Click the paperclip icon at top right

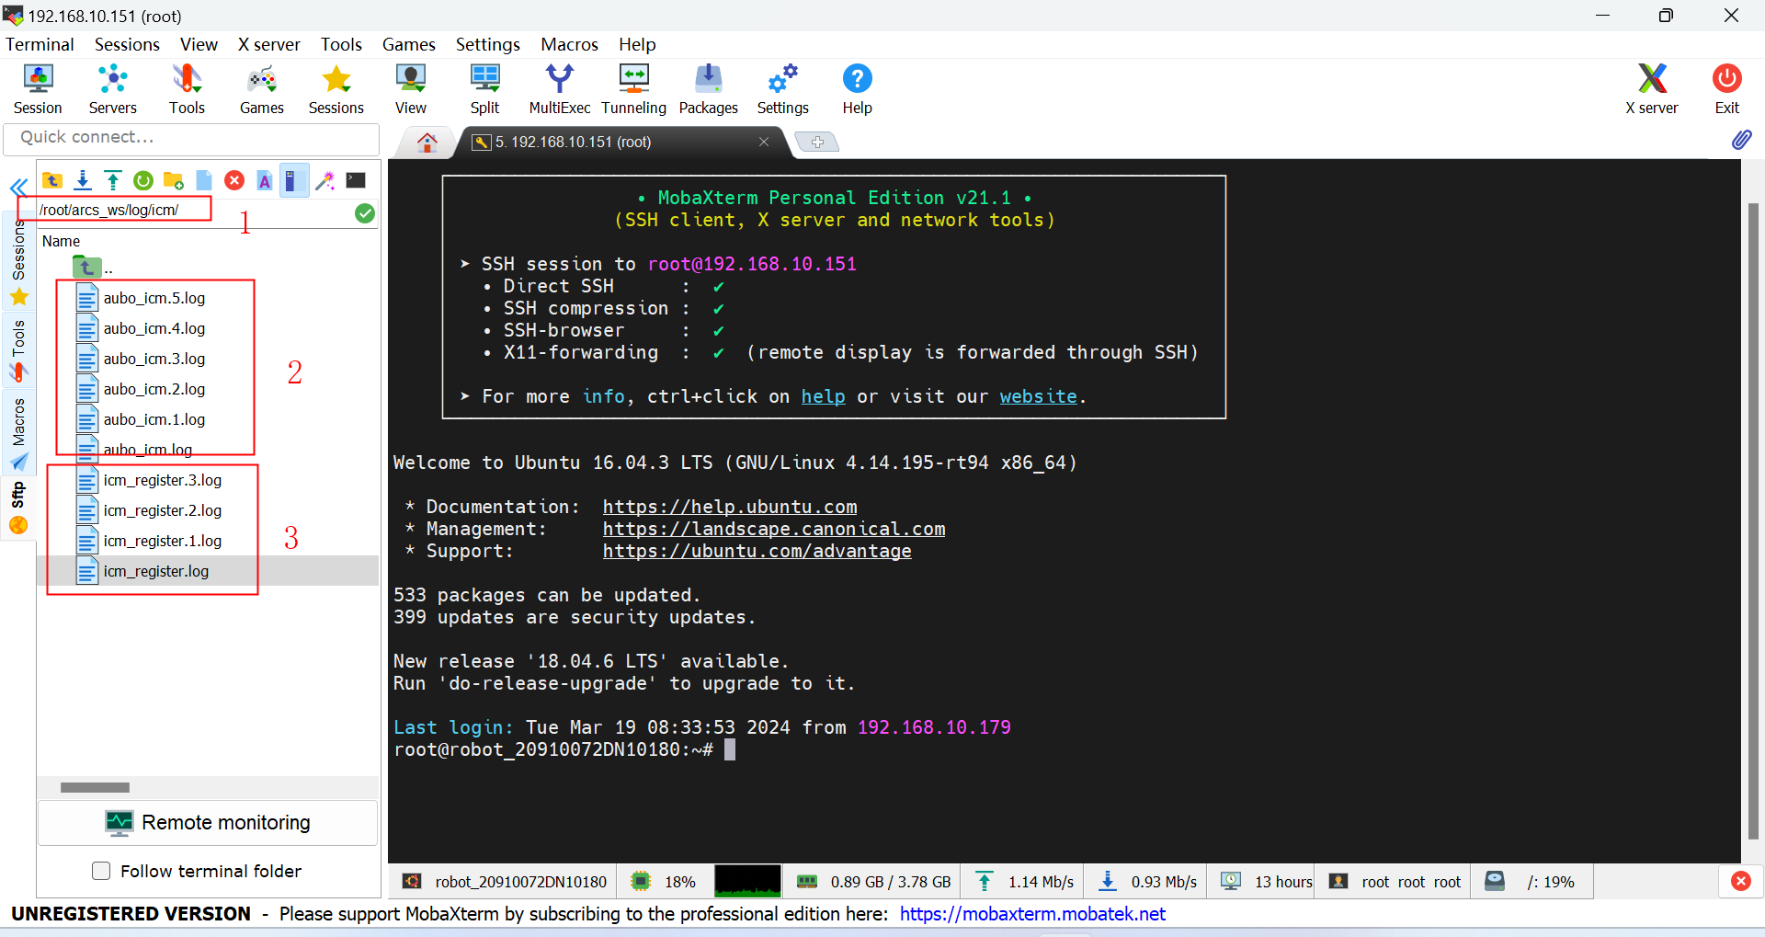[x=1741, y=140]
